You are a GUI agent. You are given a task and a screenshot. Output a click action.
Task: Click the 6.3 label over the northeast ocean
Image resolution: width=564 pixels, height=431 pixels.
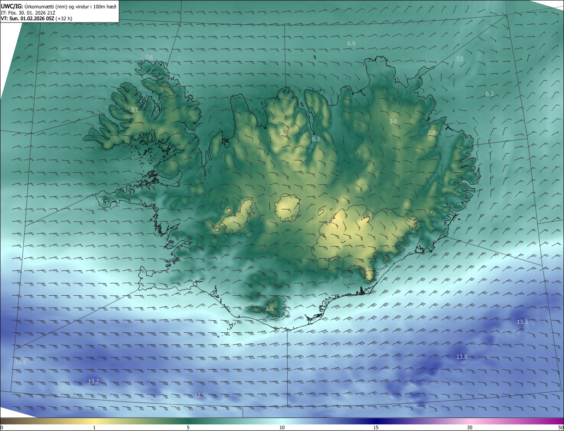click(x=490, y=94)
